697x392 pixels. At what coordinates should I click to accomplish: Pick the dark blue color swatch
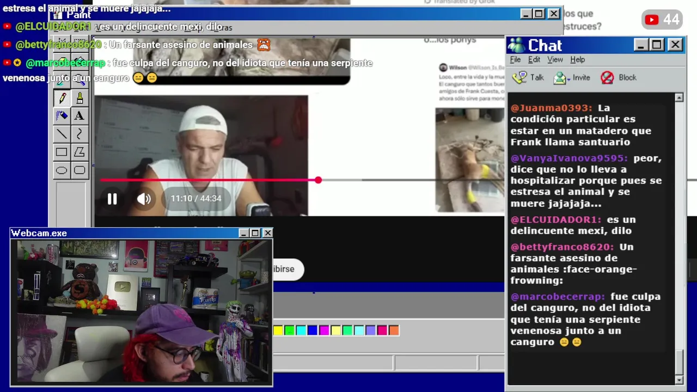(x=313, y=330)
